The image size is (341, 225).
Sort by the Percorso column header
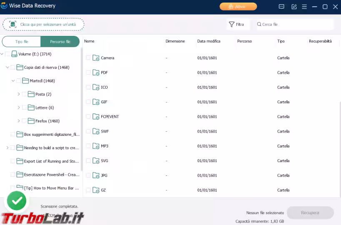(244, 41)
